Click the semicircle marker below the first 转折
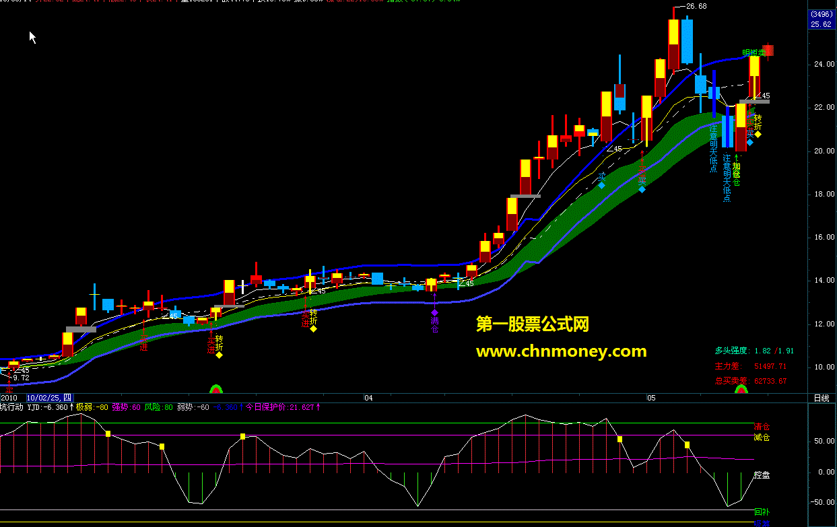Viewport: 837px width, 527px height. (x=215, y=388)
